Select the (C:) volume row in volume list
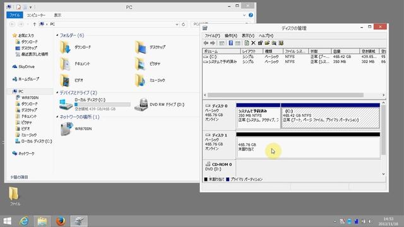Screen dimensions: 404x227 pos(294,57)
